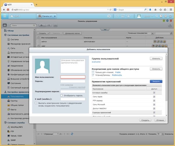The height and width of the screenshot is (146, 175).
Task: Click the bookmark star icon
Action: 161,10
